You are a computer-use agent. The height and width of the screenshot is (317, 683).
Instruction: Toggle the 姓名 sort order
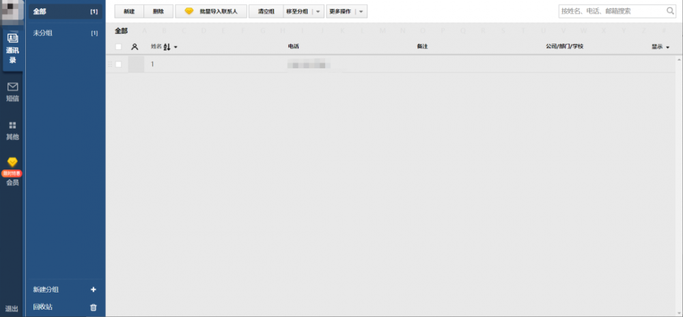(167, 46)
